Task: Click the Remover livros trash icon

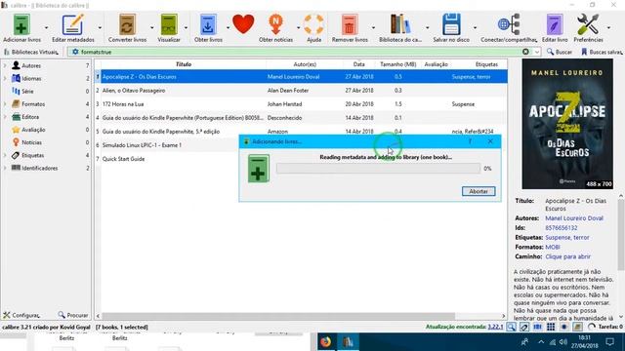Action: (x=350, y=24)
